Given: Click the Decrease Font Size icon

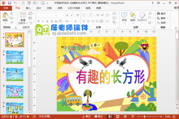Looking at the screenshot, I should (72, 15).
